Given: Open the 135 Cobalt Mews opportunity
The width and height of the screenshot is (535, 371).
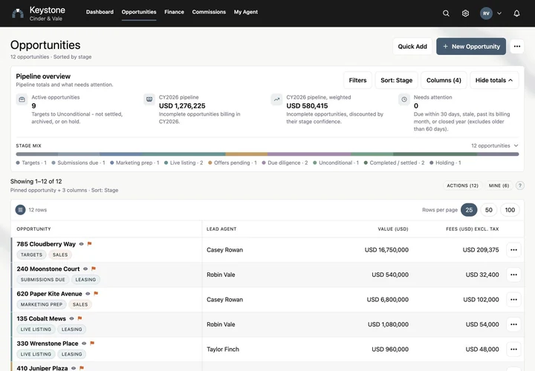Looking at the screenshot, I should (42, 318).
